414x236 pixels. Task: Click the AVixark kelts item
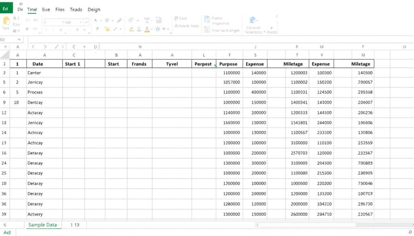tap(187, 26)
